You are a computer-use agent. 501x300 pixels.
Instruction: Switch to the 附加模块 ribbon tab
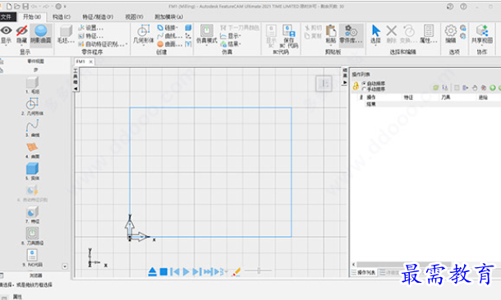click(169, 17)
